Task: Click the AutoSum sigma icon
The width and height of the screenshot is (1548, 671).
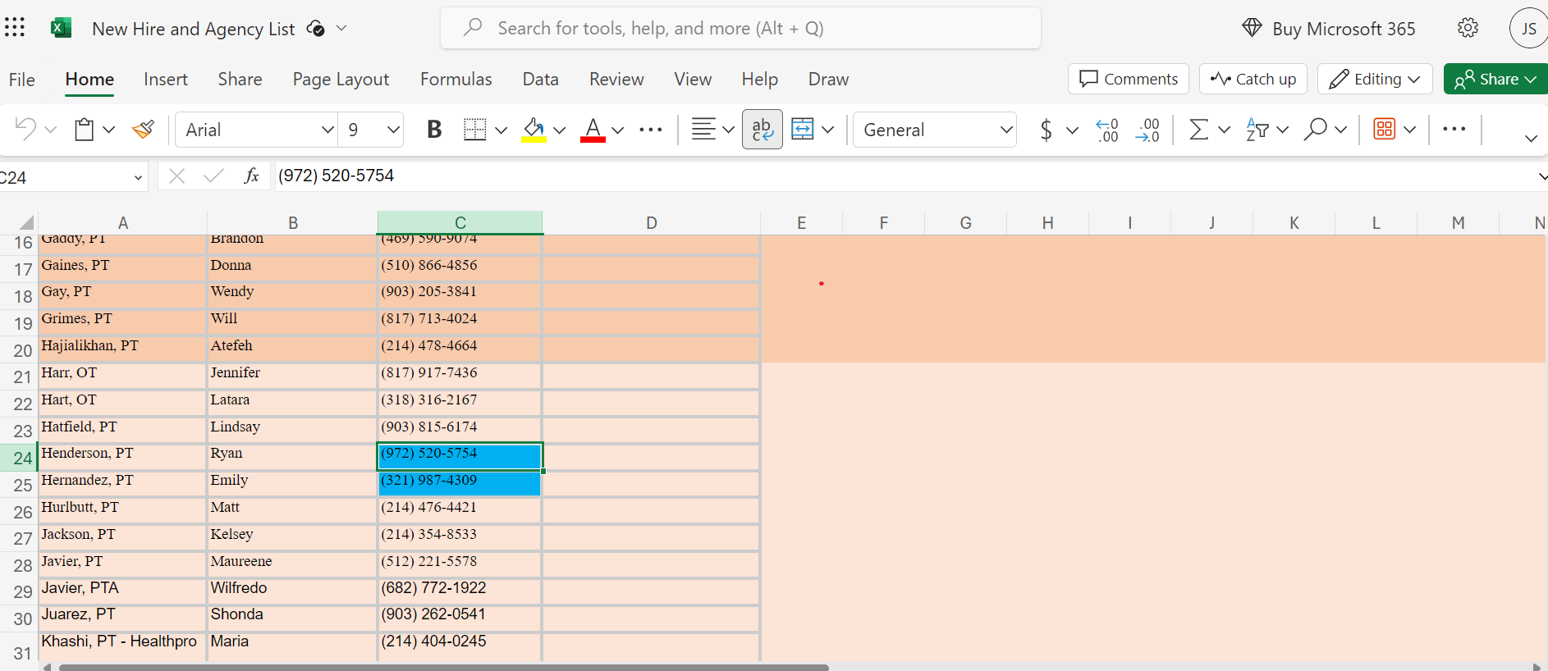Action: 1198,130
